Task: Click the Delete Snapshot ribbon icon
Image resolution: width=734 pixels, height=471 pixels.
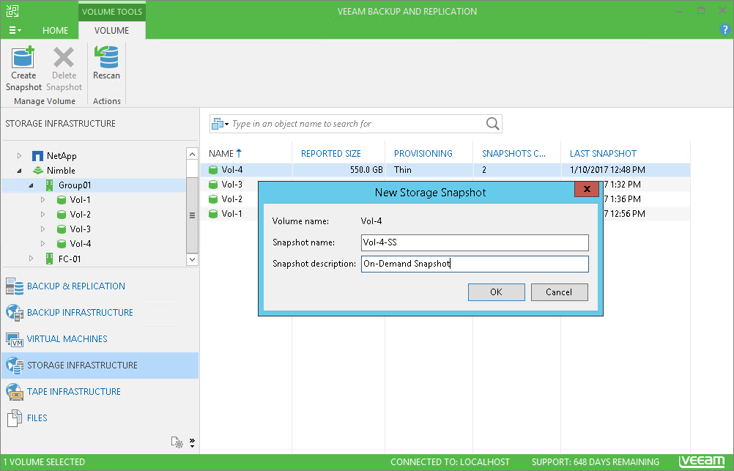Action: pos(64,57)
